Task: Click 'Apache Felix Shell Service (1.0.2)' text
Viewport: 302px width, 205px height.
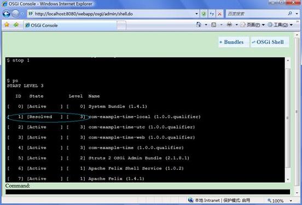Action: click(x=136, y=168)
